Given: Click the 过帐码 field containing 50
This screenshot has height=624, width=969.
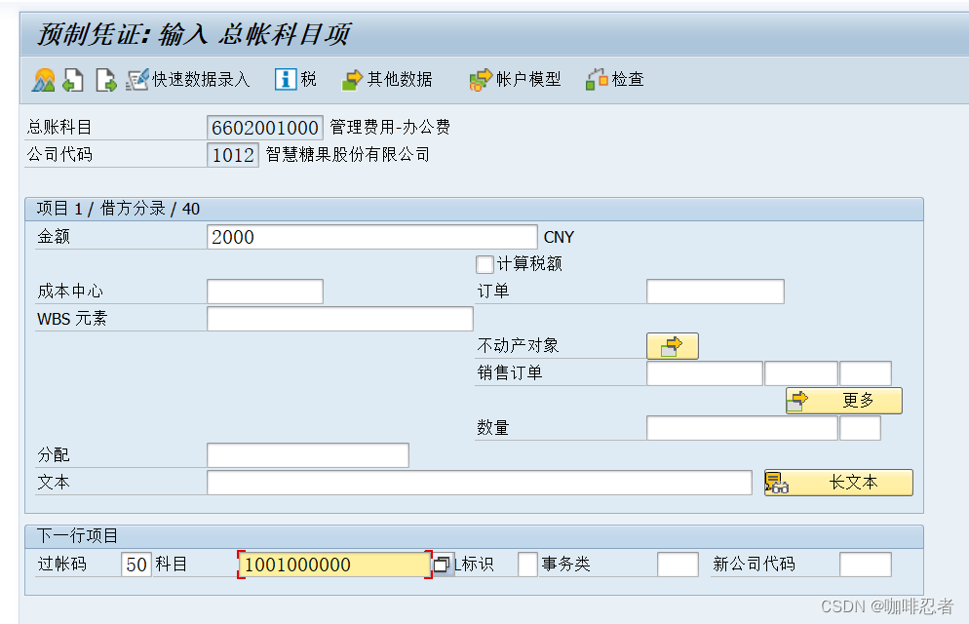Looking at the screenshot, I should 136,565.
